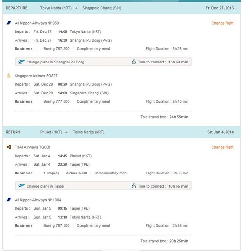Image resolution: width=242 pixels, height=251 pixels.
Task: Click the All Nippon Airways NH959 logo icon
Action: tap(9, 23)
